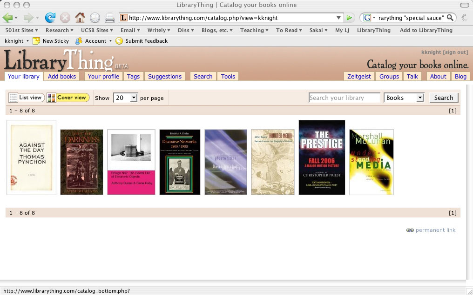Viewport: 473px width, 295px height.
Task: Open the back button history dropdown arrow
Action: [16, 18]
